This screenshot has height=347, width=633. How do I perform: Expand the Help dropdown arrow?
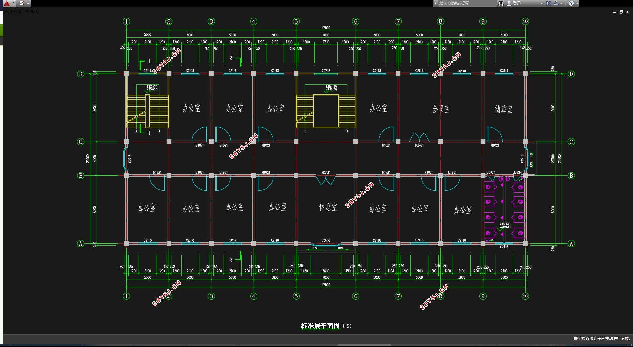pos(577,3)
